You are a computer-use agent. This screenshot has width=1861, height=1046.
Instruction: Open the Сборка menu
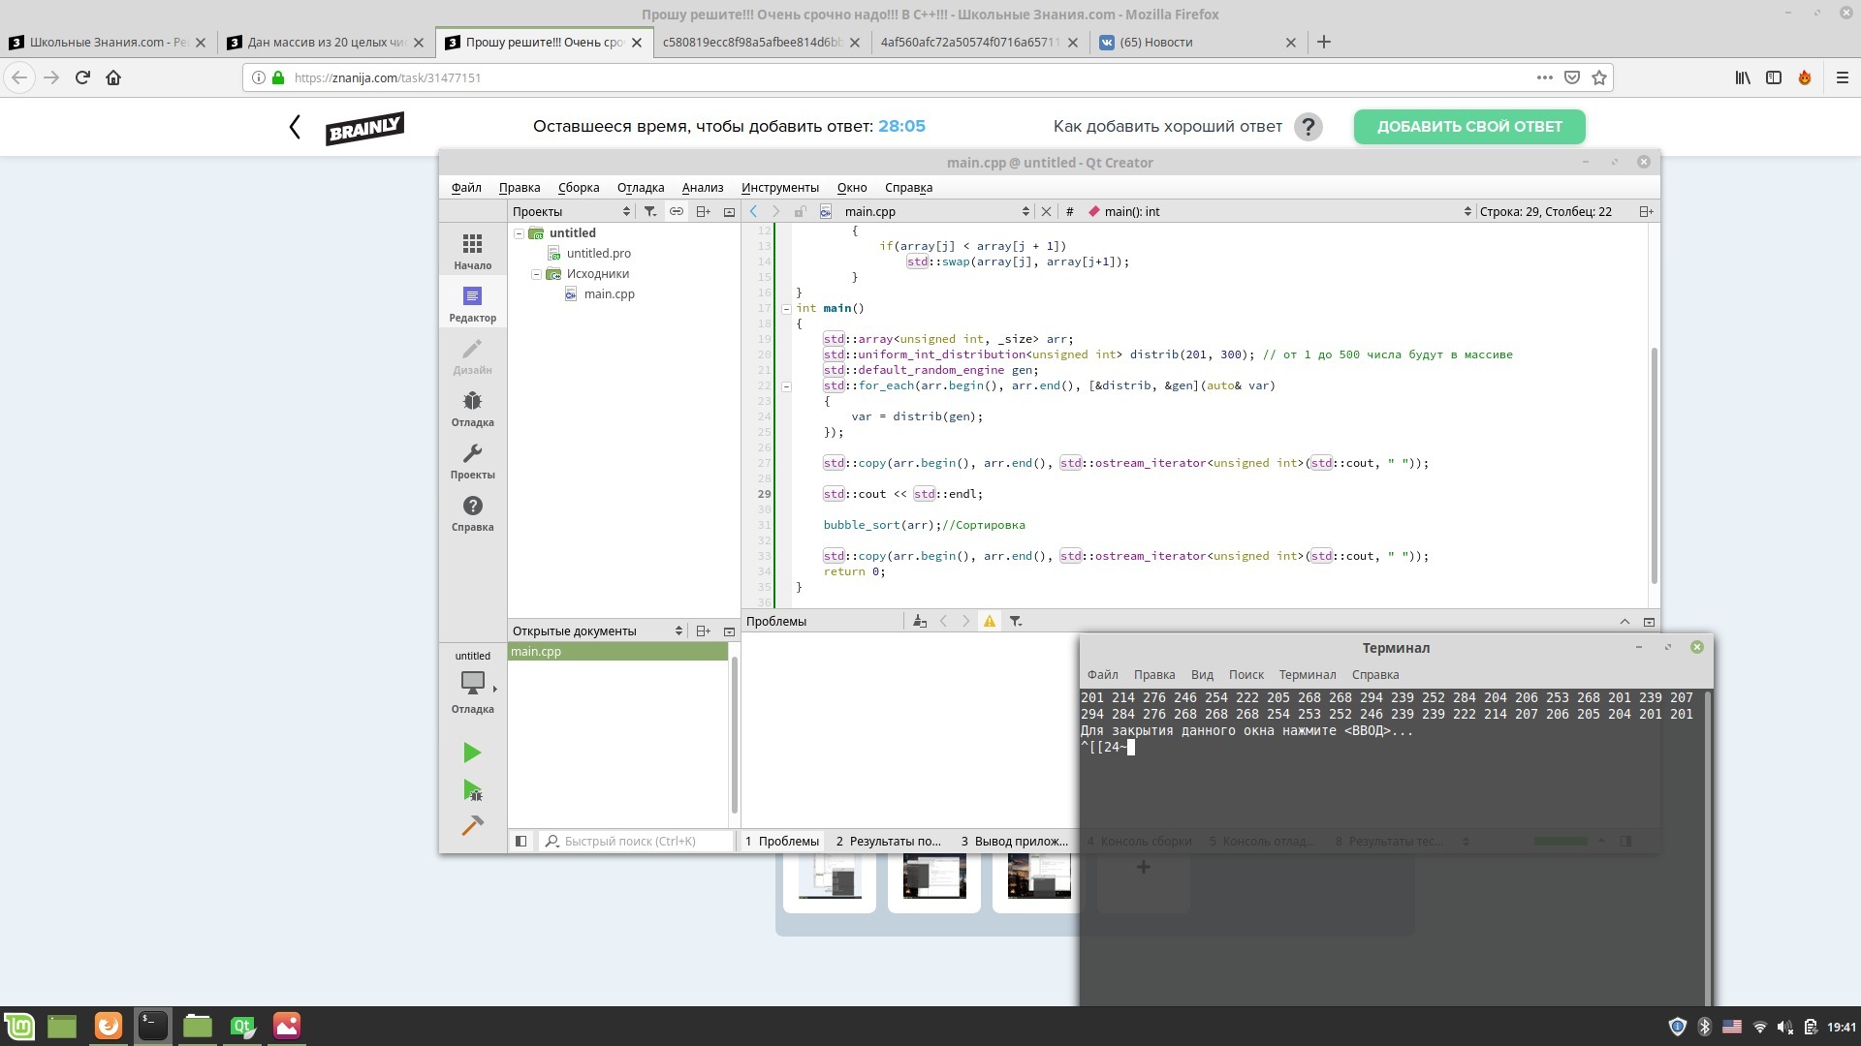pos(579,187)
